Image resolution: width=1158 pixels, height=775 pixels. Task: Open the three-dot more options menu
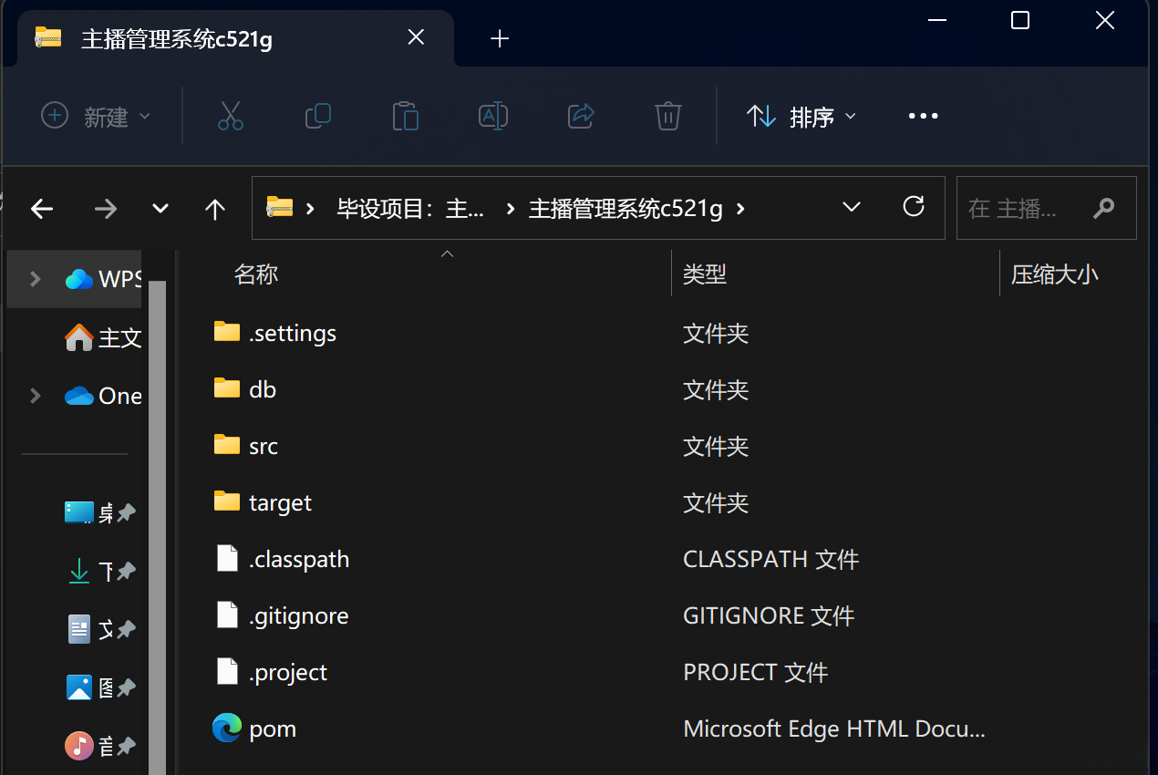pos(923,117)
